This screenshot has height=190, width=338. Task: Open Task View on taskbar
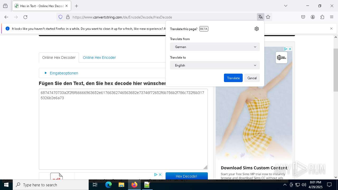pos(95,185)
